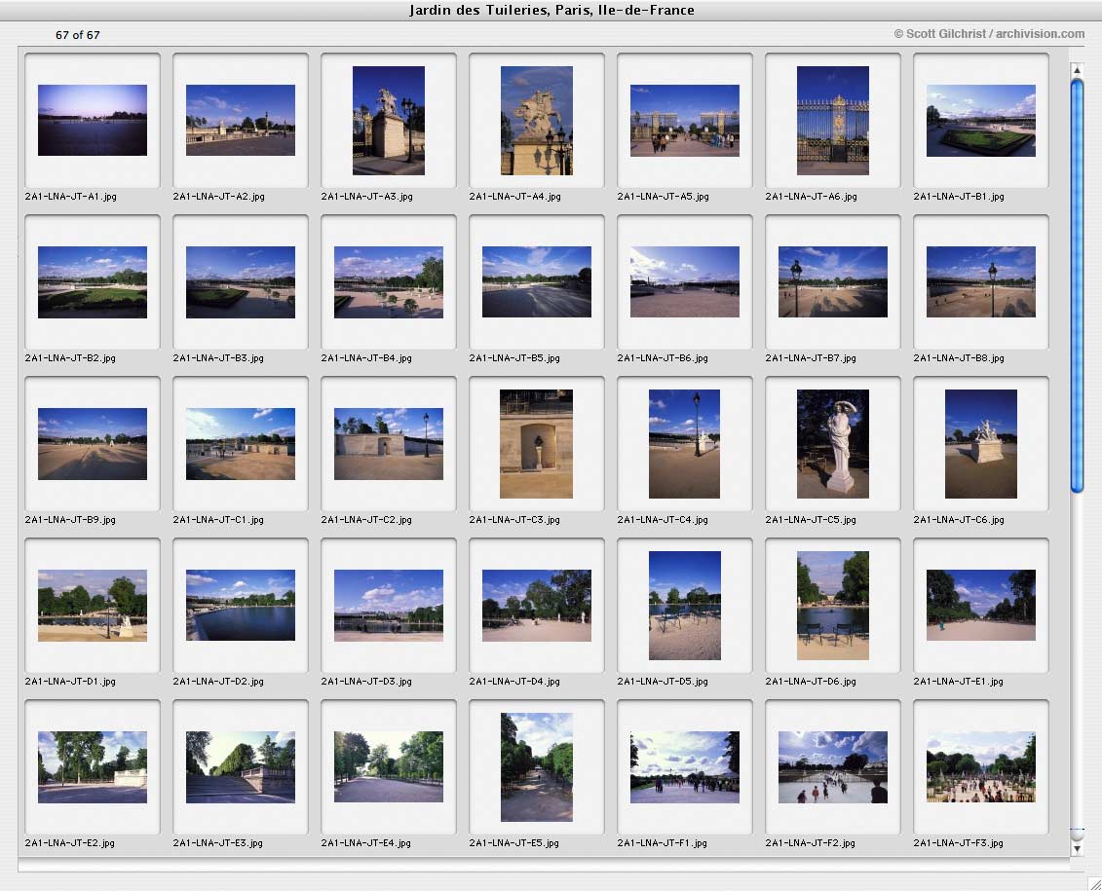Click the window resize grip corner
Screen dimensions: 1102x891
[x=1094, y=883]
